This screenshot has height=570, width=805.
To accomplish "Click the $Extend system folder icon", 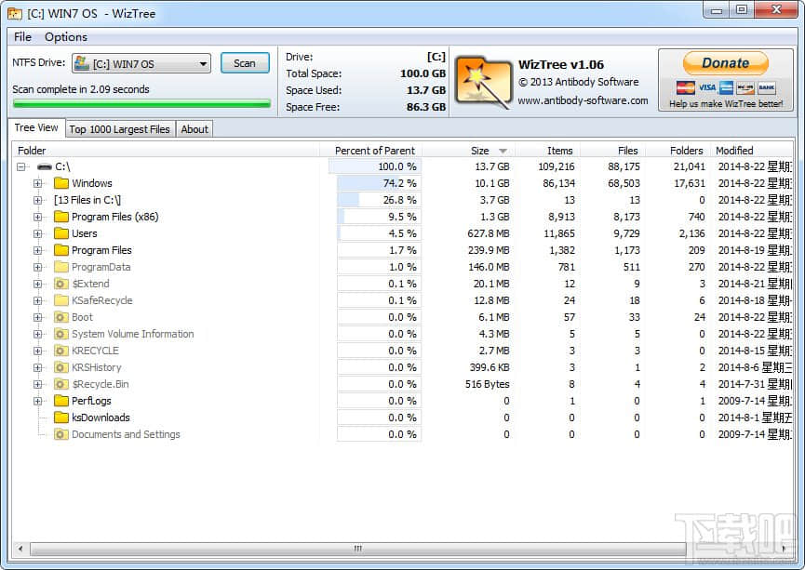I will [x=61, y=284].
